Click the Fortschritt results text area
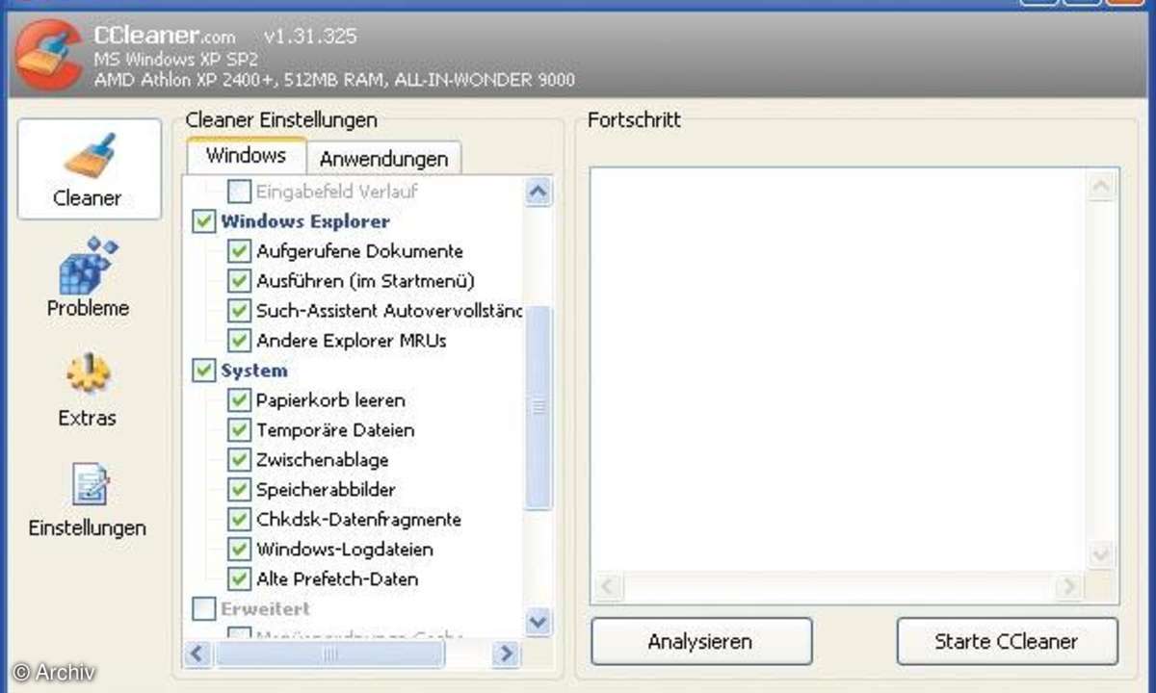This screenshot has width=1156, height=693. pyautogui.click(x=839, y=370)
